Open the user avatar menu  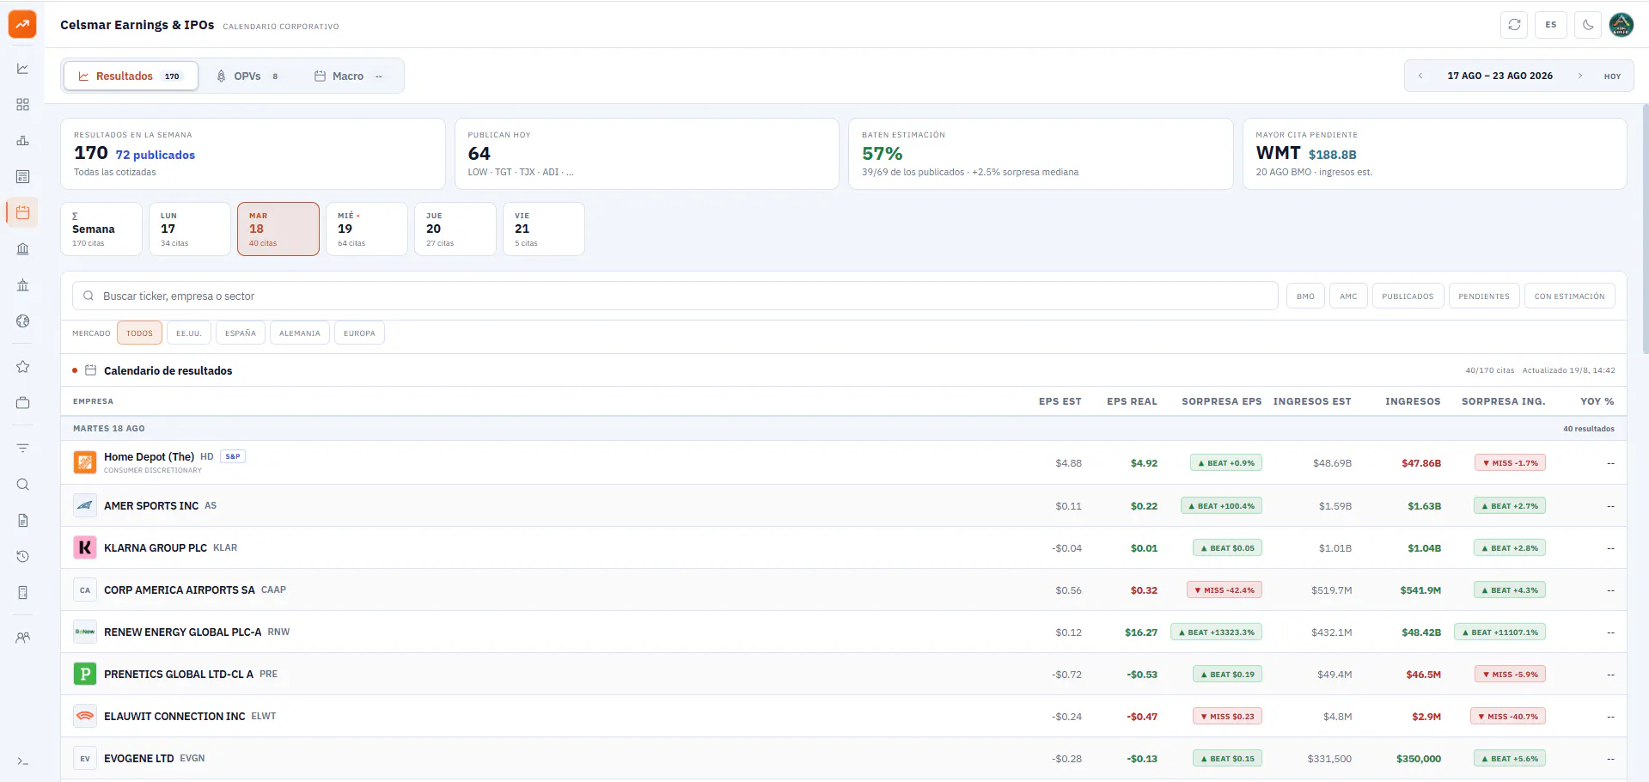(x=1621, y=25)
